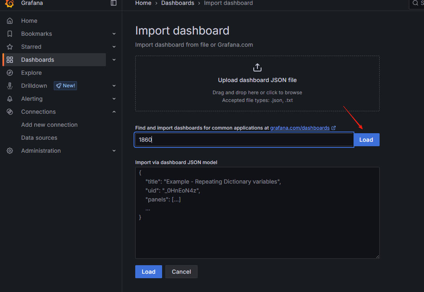The height and width of the screenshot is (292, 424).
Task: Click the Drilldown icon in sidebar
Action: tap(10, 86)
